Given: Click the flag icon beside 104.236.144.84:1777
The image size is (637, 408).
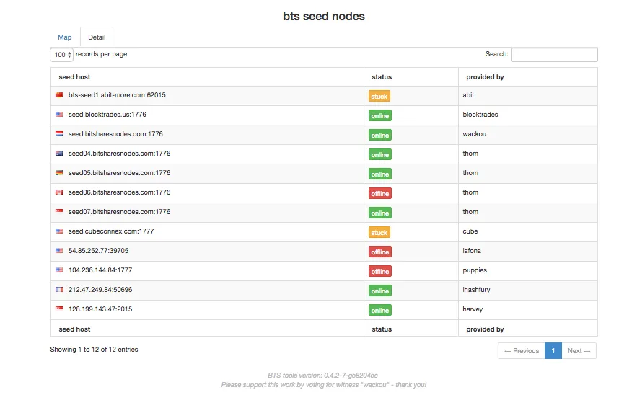Looking at the screenshot, I should (x=59, y=270).
